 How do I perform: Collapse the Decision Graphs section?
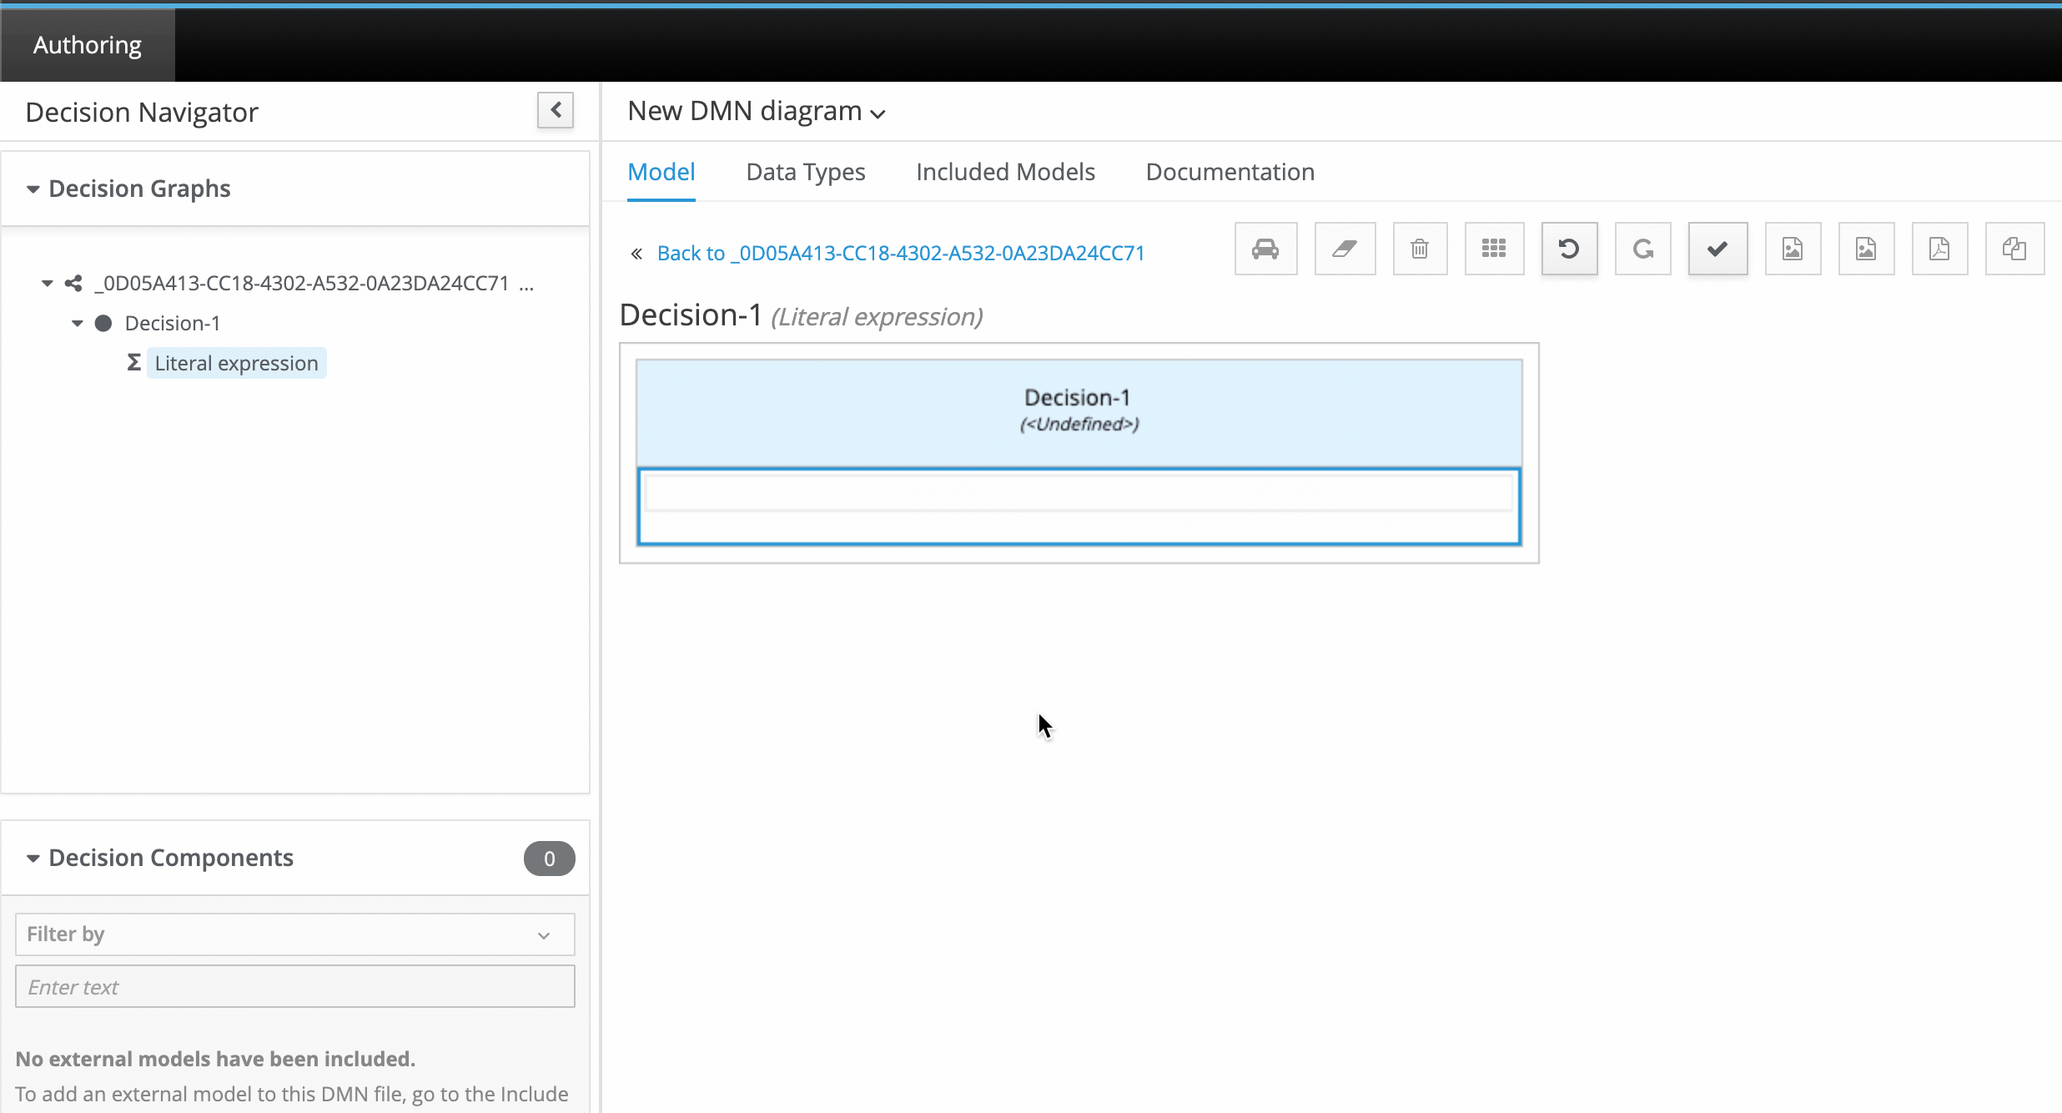click(x=33, y=189)
